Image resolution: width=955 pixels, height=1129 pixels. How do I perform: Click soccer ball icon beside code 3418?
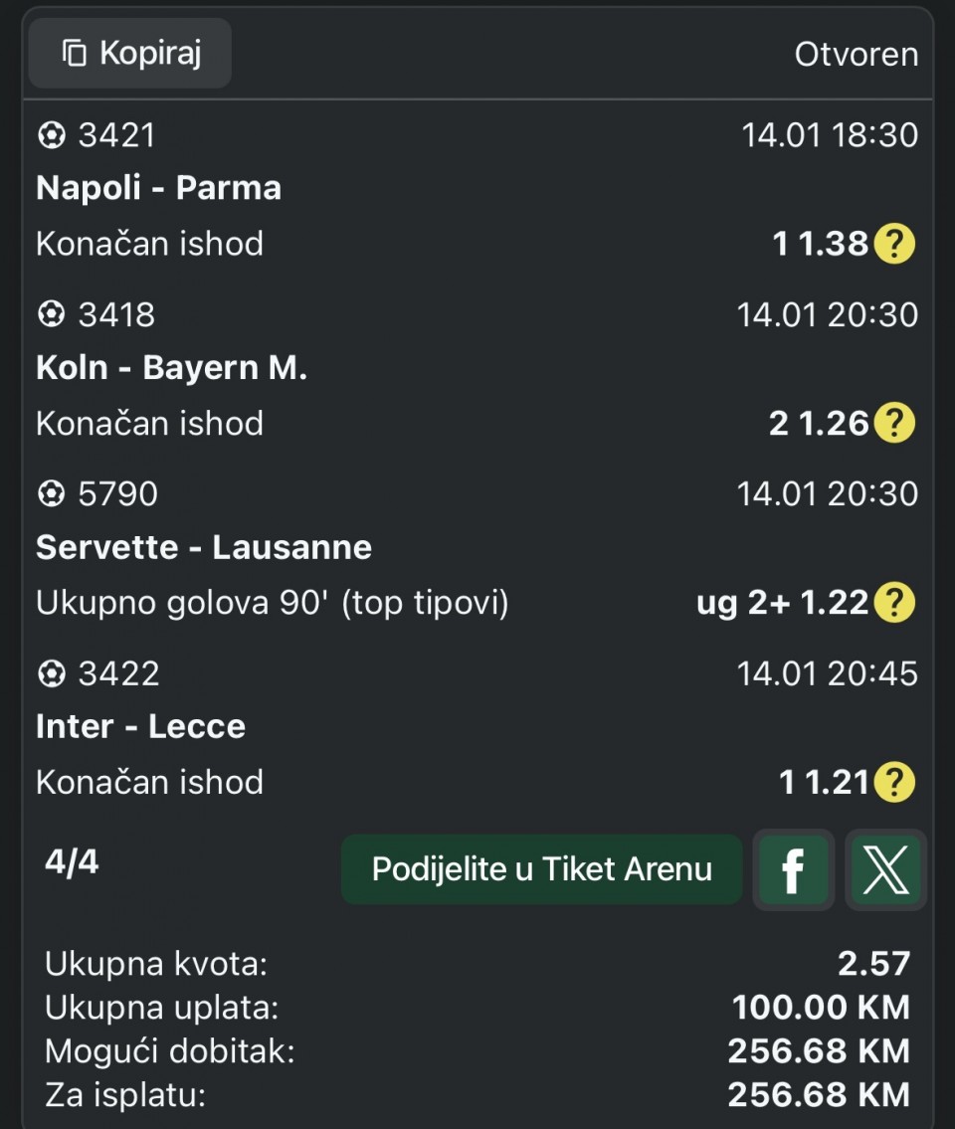click(x=51, y=315)
